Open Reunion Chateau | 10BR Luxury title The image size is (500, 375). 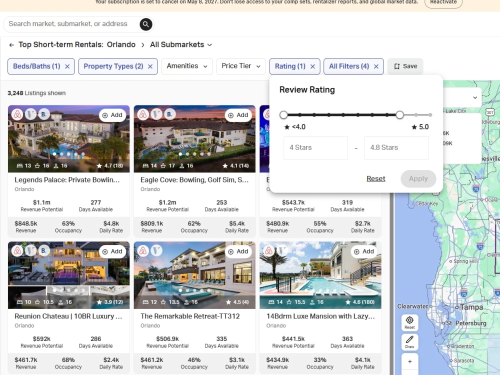click(x=68, y=316)
